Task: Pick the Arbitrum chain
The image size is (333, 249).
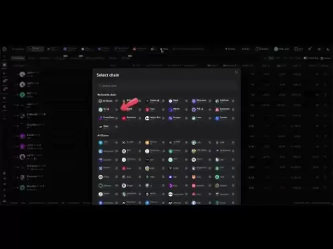Action: 222,101
